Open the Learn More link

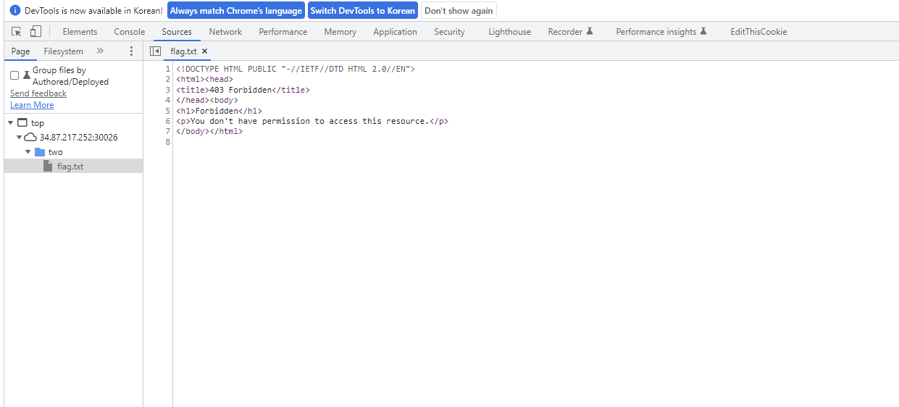point(32,105)
